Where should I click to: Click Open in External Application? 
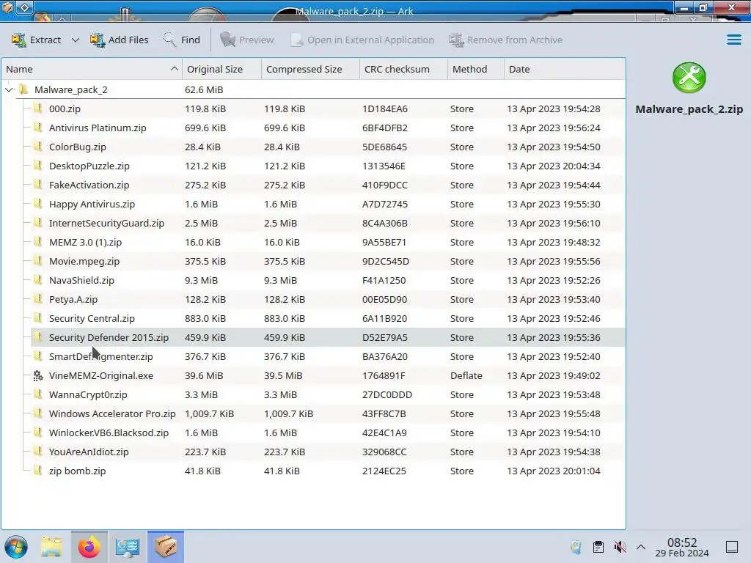pos(362,40)
